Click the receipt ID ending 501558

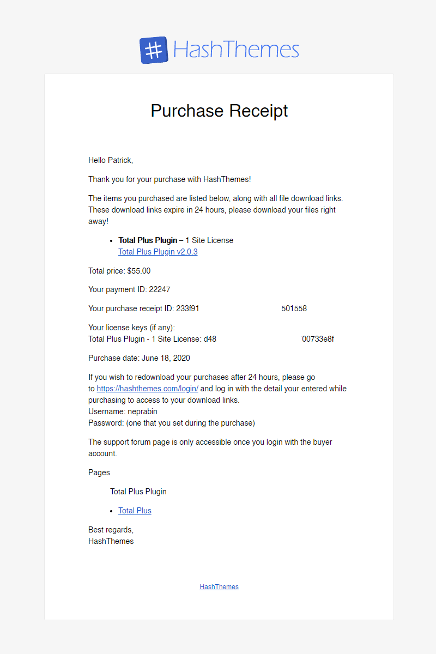pos(294,308)
